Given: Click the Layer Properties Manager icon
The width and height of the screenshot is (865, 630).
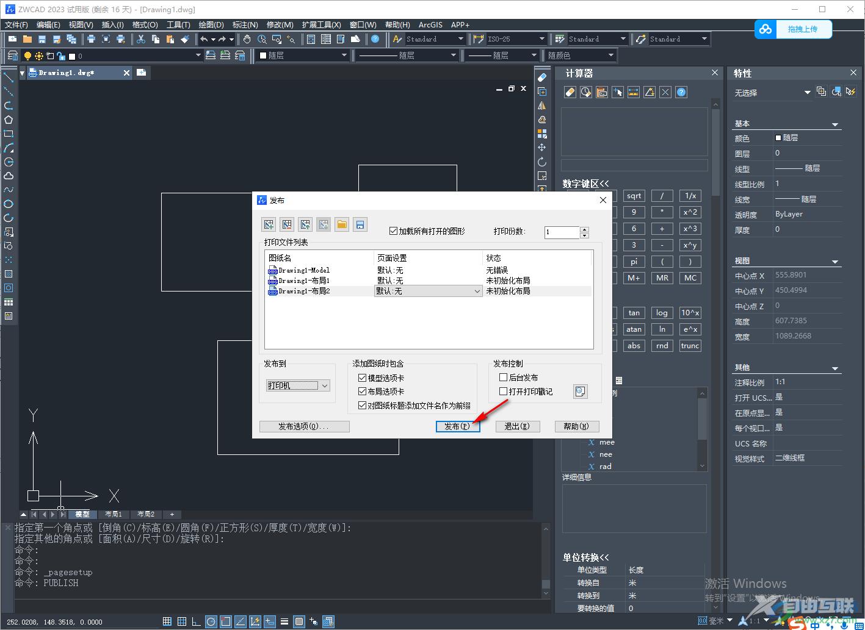Looking at the screenshot, I should click(12, 55).
